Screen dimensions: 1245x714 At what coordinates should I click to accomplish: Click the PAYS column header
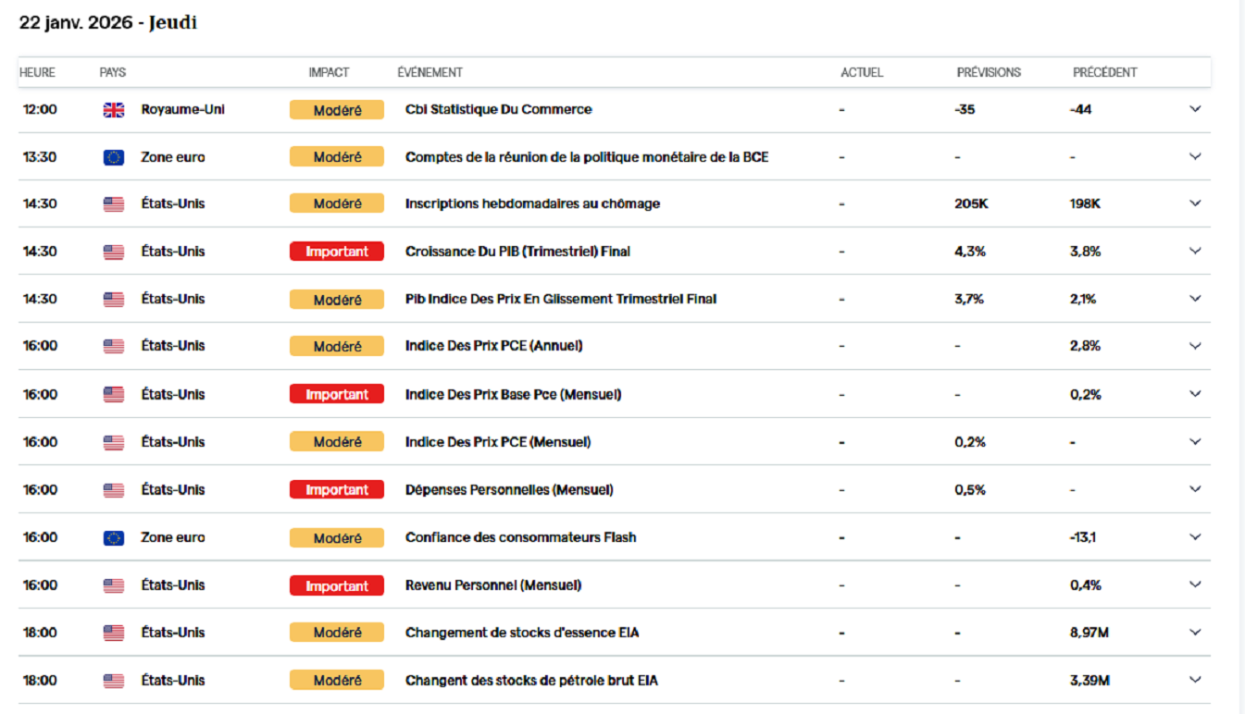[x=113, y=72]
